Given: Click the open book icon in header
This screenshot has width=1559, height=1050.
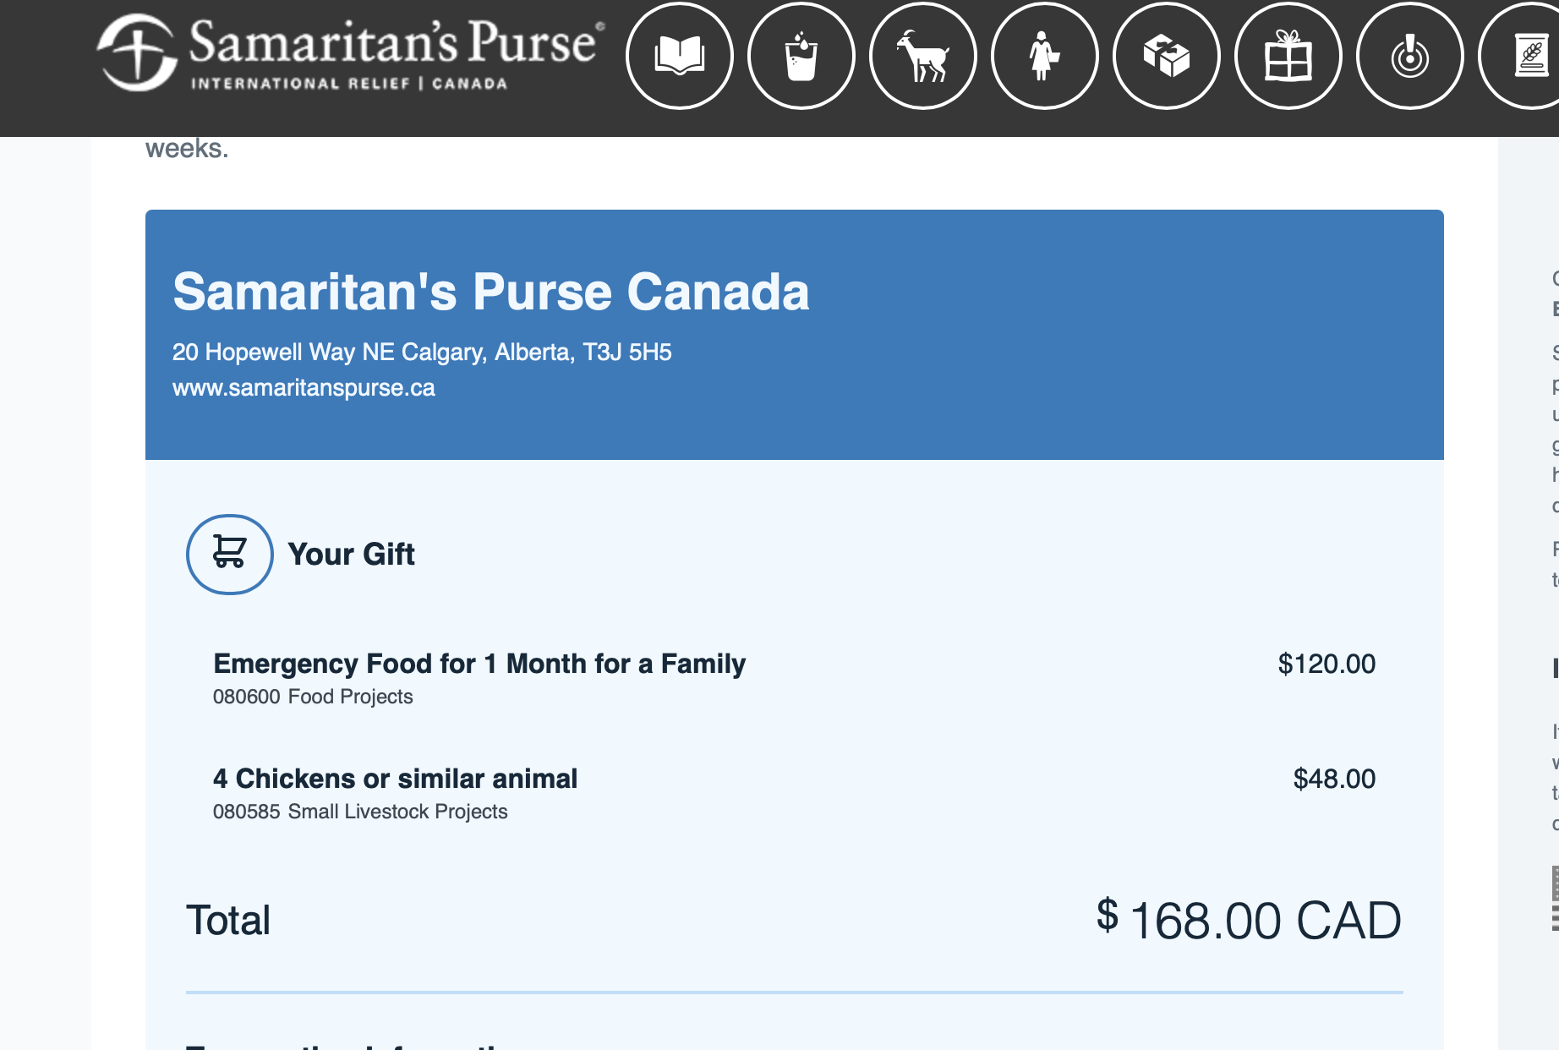Looking at the screenshot, I should pos(680,57).
